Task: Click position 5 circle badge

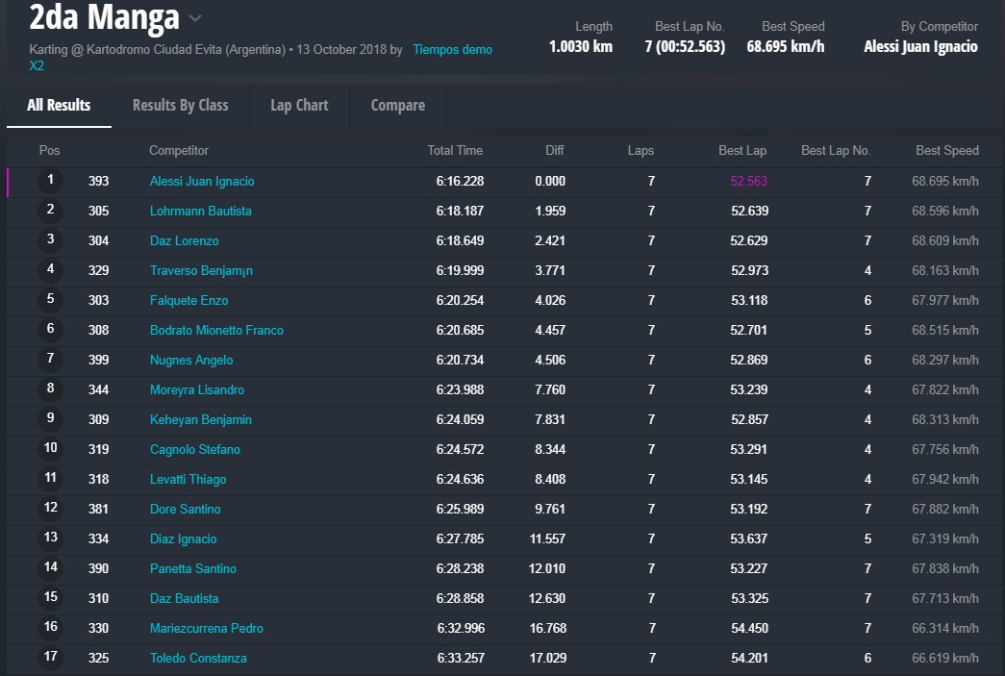Action: point(50,299)
